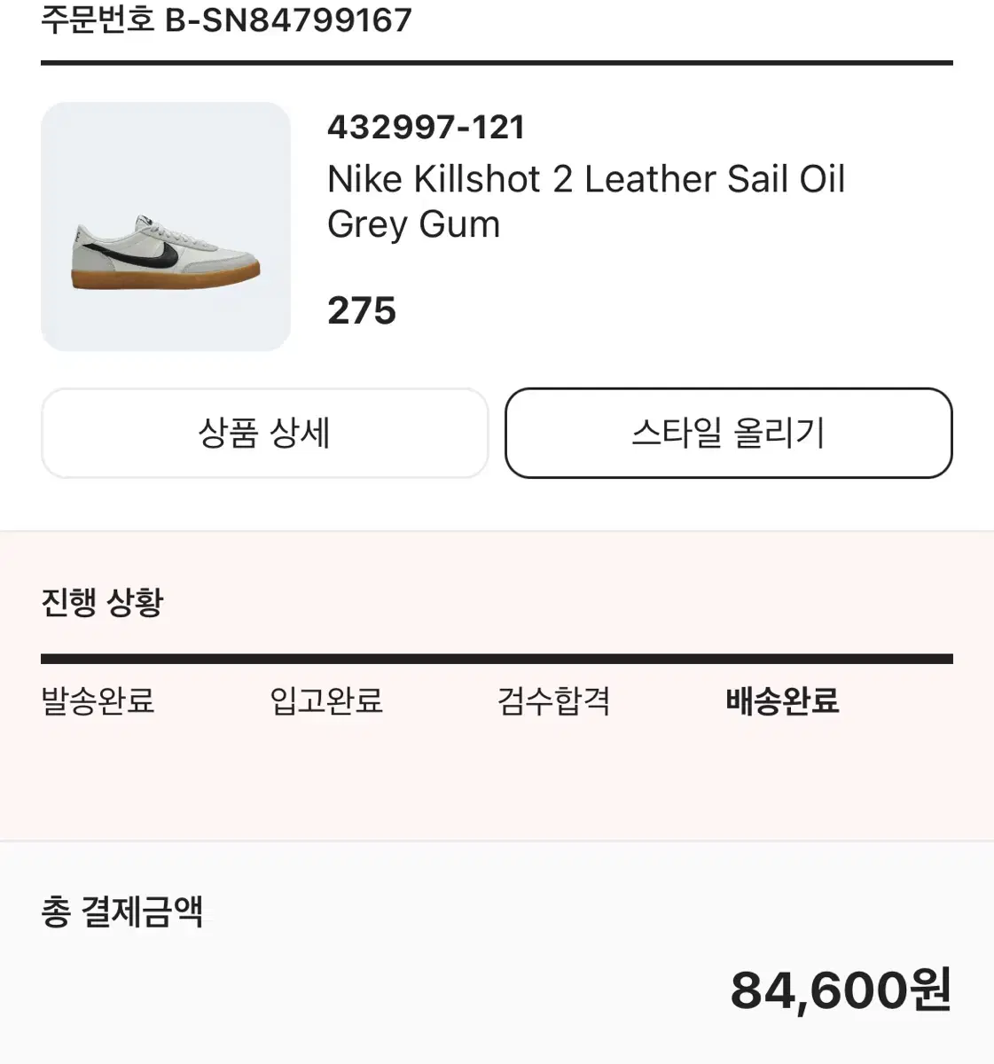Select the 발송완료 progress step

tap(98, 700)
